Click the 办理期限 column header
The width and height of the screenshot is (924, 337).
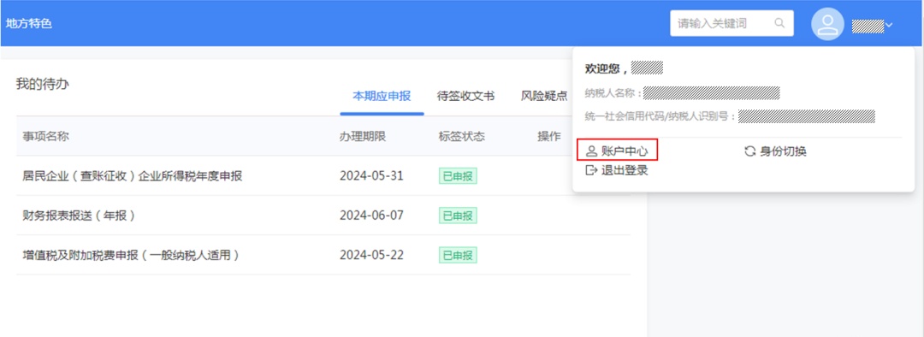pyautogui.click(x=363, y=137)
